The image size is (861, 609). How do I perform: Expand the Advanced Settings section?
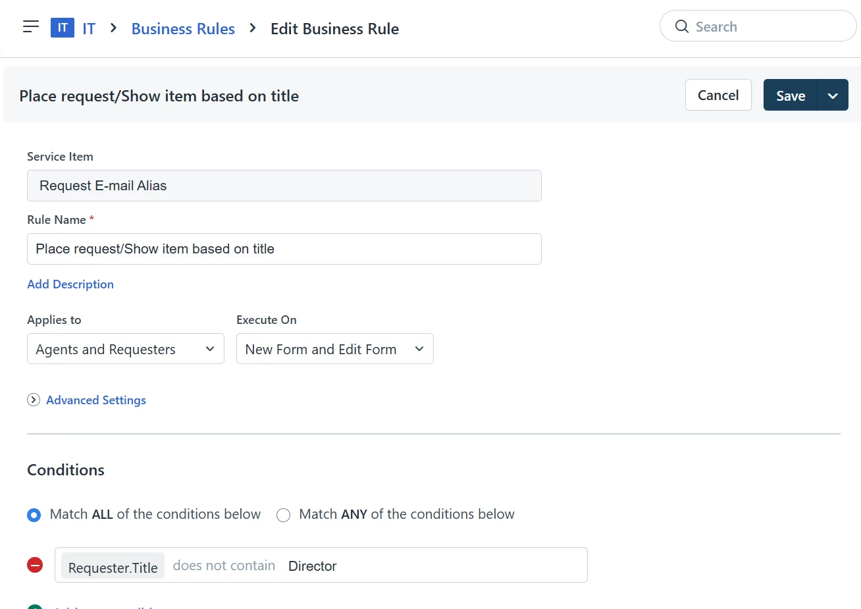click(x=96, y=400)
